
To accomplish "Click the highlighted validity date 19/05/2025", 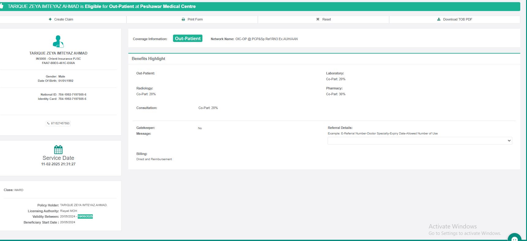I will point(85,217).
